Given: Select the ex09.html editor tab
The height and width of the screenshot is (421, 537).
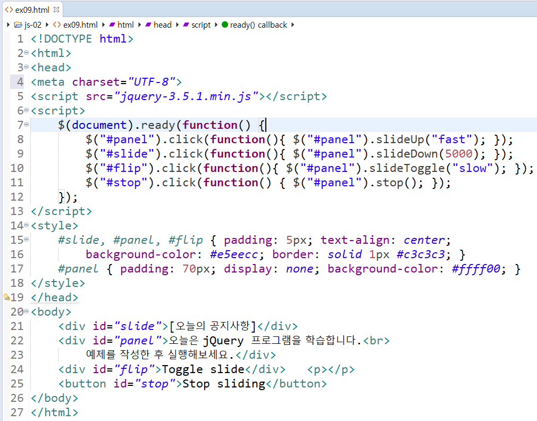Looking at the screenshot, I should [32, 10].
